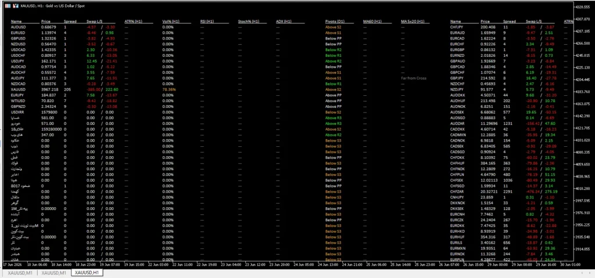Select the CHFZAR symbol name
Viewport: 595px width, 278px height.
457,192
